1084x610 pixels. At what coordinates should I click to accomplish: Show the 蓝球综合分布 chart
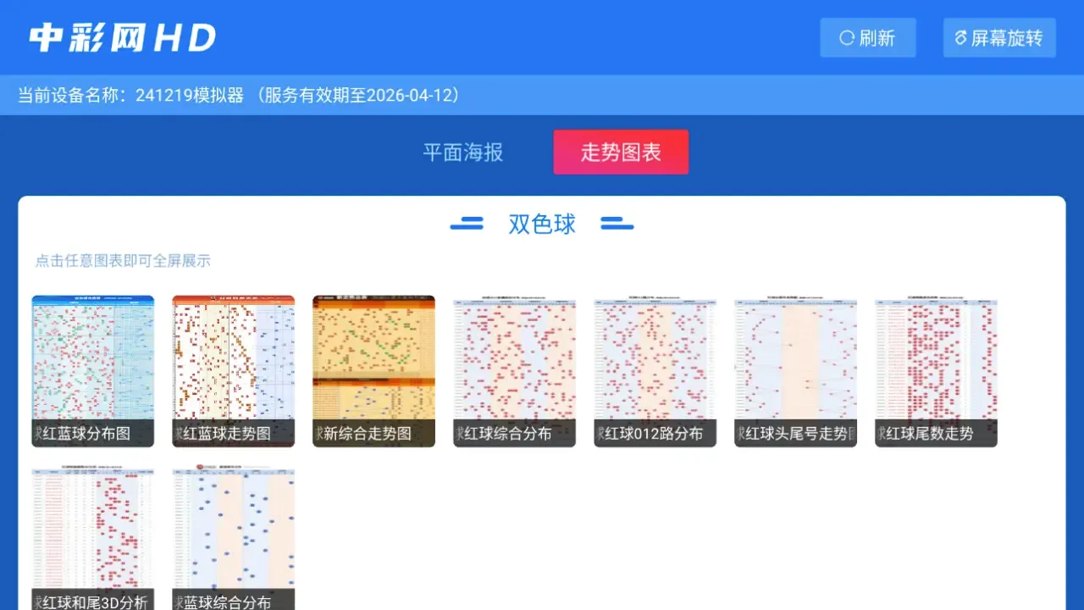point(234,537)
